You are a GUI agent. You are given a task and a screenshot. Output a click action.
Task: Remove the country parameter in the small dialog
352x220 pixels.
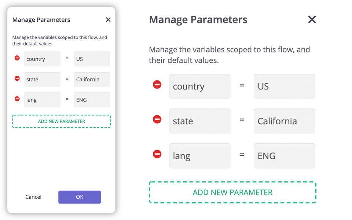click(17, 58)
